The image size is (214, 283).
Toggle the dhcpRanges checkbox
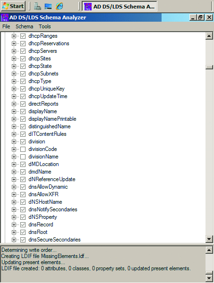pos(23,36)
